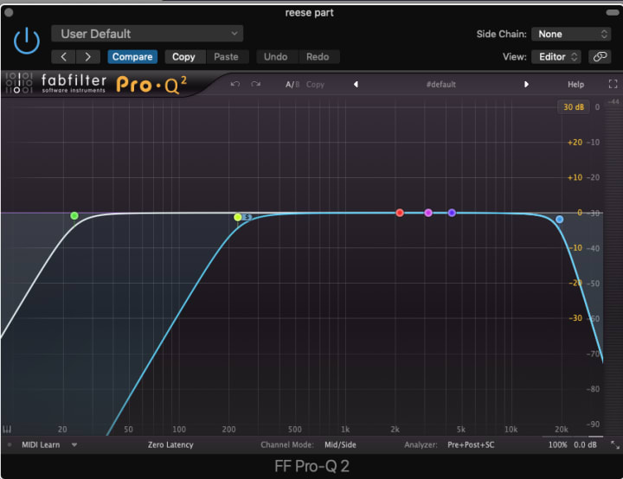623x479 pixels.
Task: Click the Paste button
Action: pyautogui.click(x=226, y=57)
